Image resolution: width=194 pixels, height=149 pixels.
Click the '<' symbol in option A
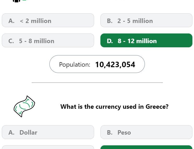[21, 21]
